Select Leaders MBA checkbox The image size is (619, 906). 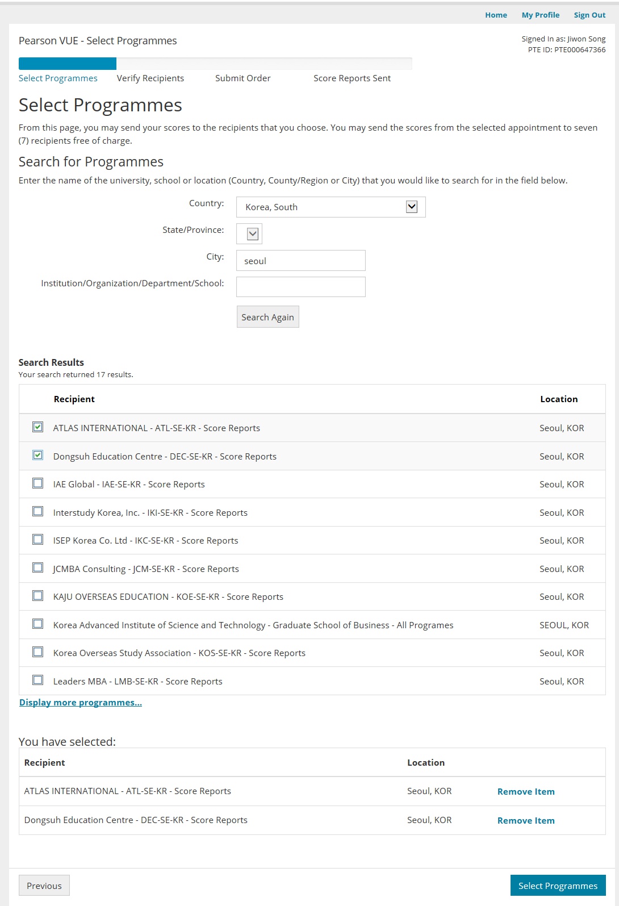point(37,680)
